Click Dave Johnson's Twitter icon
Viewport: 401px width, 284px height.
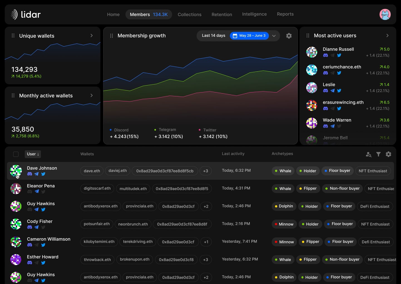[x=43, y=174]
